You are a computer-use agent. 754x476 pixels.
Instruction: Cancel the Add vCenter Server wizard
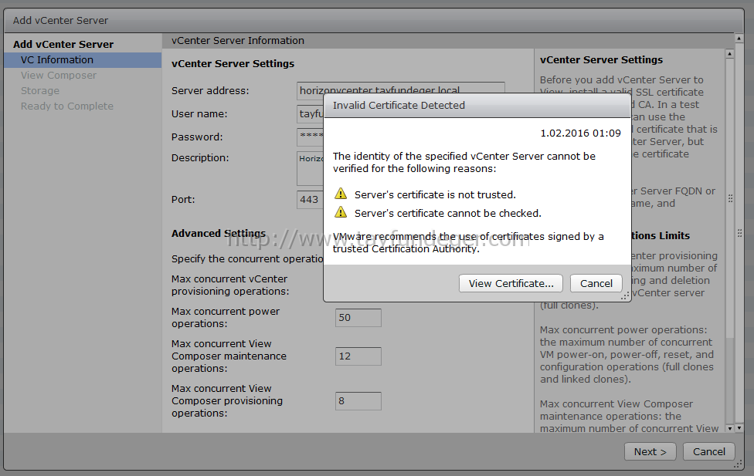pos(708,451)
